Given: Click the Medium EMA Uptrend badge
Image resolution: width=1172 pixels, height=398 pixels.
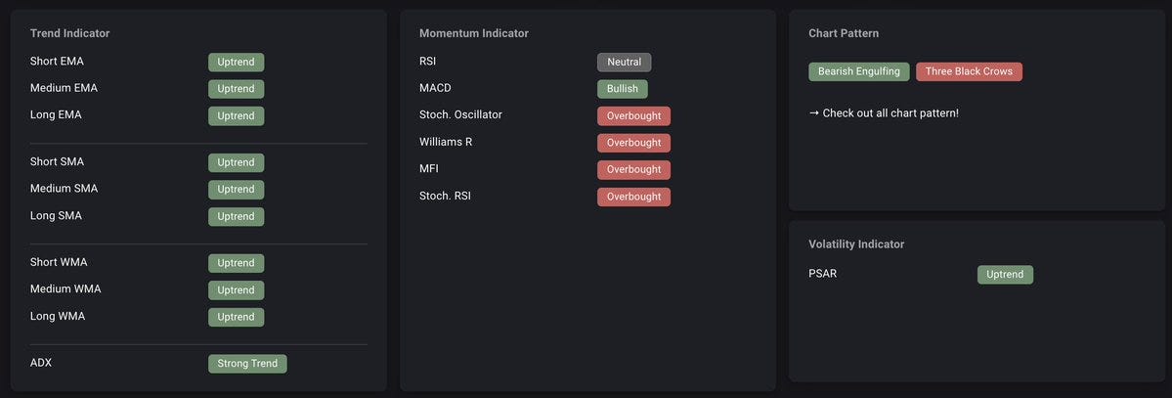Looking at the screenshot, I should point(237,89).
